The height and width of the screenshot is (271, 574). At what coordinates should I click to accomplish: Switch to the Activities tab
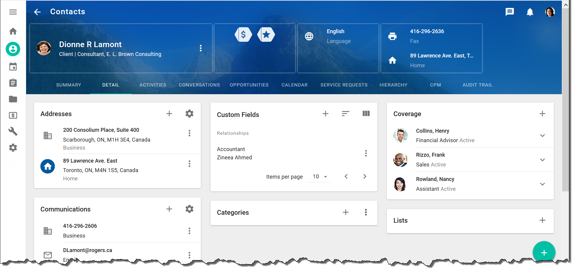click(152, 85)
